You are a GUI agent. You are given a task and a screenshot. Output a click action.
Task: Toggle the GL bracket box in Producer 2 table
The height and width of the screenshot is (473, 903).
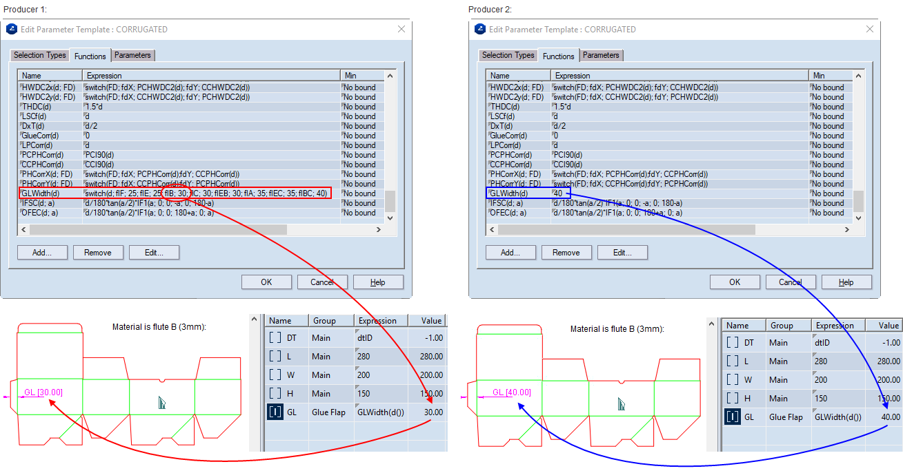click(x=733, y=417)
